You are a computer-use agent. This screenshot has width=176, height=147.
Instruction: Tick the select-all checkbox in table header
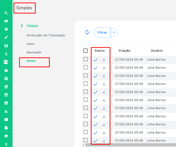pos(86,51)
